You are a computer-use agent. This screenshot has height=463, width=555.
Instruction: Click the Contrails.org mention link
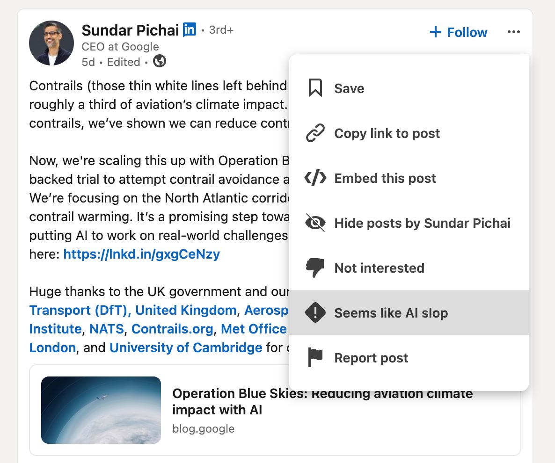172,329
